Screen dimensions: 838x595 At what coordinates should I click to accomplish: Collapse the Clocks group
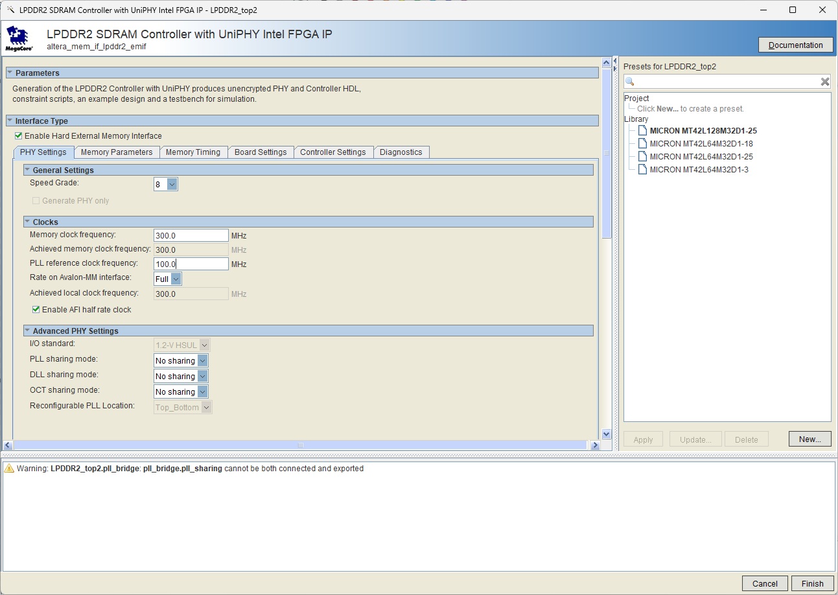27,222
